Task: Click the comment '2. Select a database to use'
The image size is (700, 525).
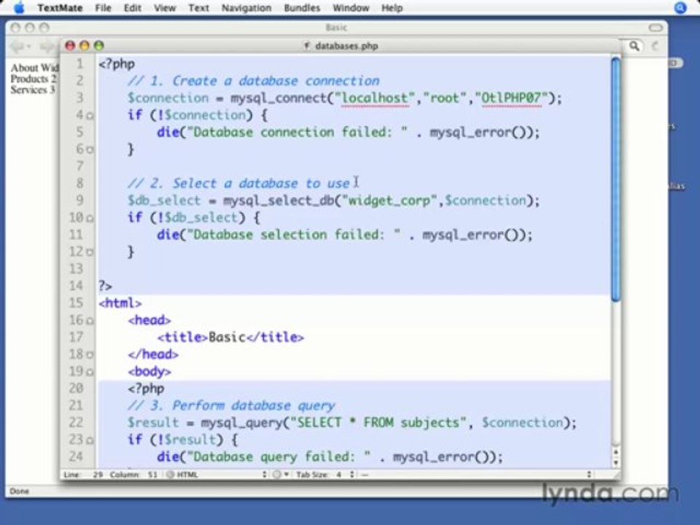Action: click(238, 184)
